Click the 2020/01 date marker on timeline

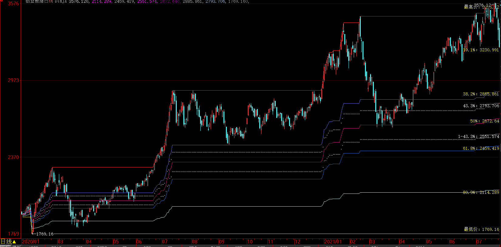coord(31,242)
